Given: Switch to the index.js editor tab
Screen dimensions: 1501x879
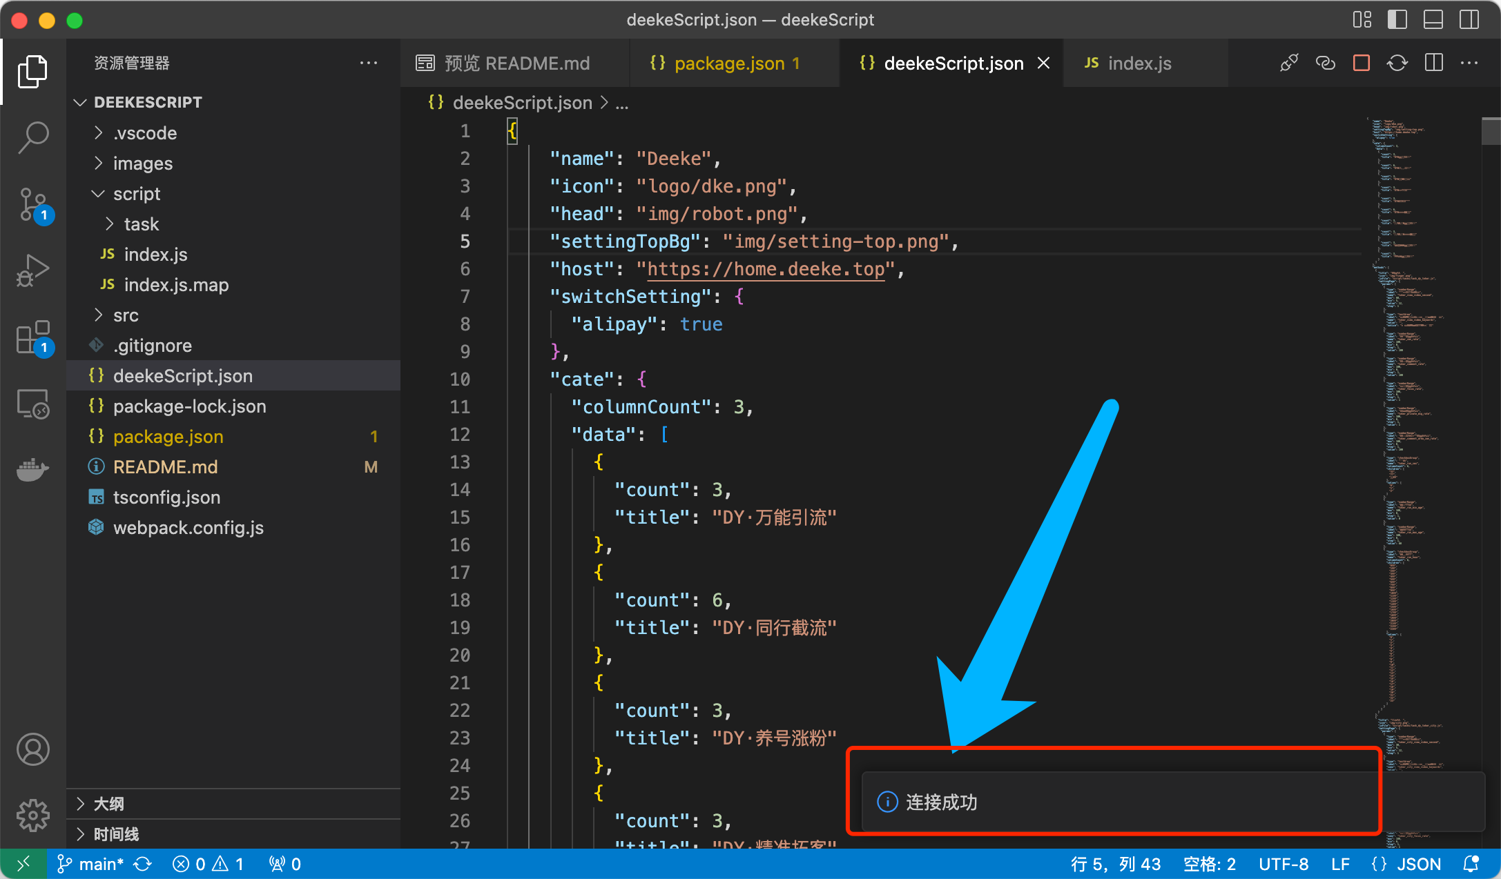Looking at the screenshot, I should coord(1139,63).
